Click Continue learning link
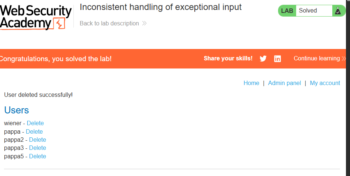350x176 pixels. pyautogui.click(x=317, y=59)
